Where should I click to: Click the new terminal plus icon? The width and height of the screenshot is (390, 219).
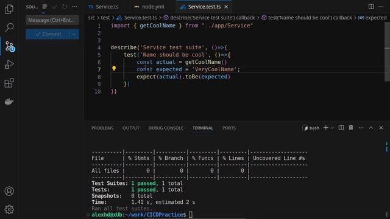[325, 128]
